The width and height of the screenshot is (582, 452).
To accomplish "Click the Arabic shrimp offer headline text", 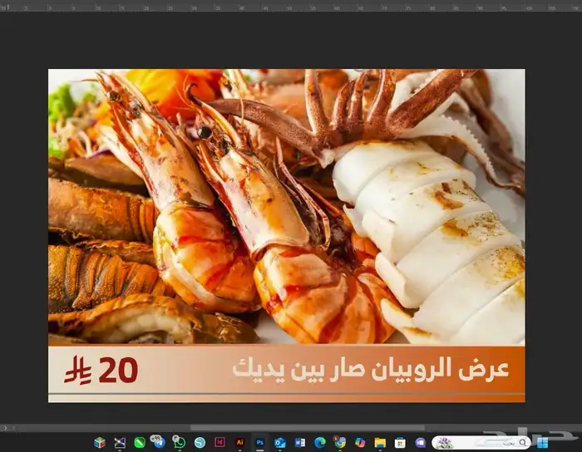I will pyautogui.click(x=371, y=369).
